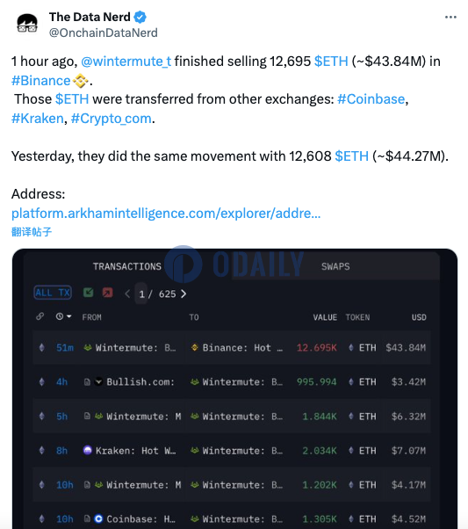Open the arkhamintelligence explorer address link
This screenshot has height=529, width=468.
(x=166, y=214)
